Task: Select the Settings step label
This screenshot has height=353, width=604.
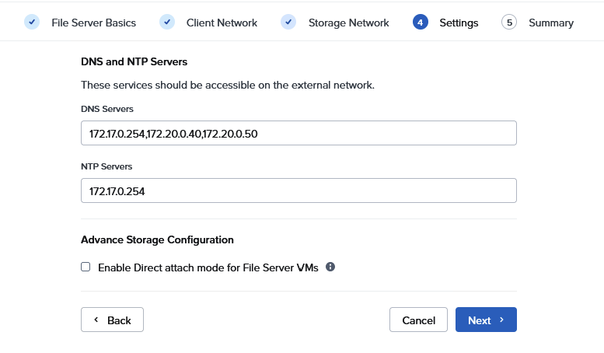Action: [x=459, y=23]
